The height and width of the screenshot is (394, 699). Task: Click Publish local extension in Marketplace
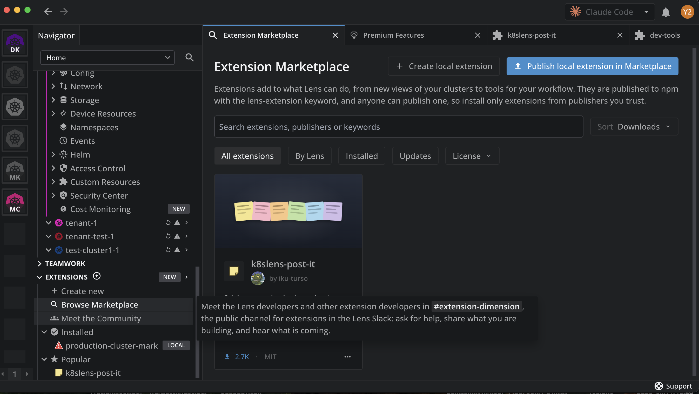(x=592, y=66)
